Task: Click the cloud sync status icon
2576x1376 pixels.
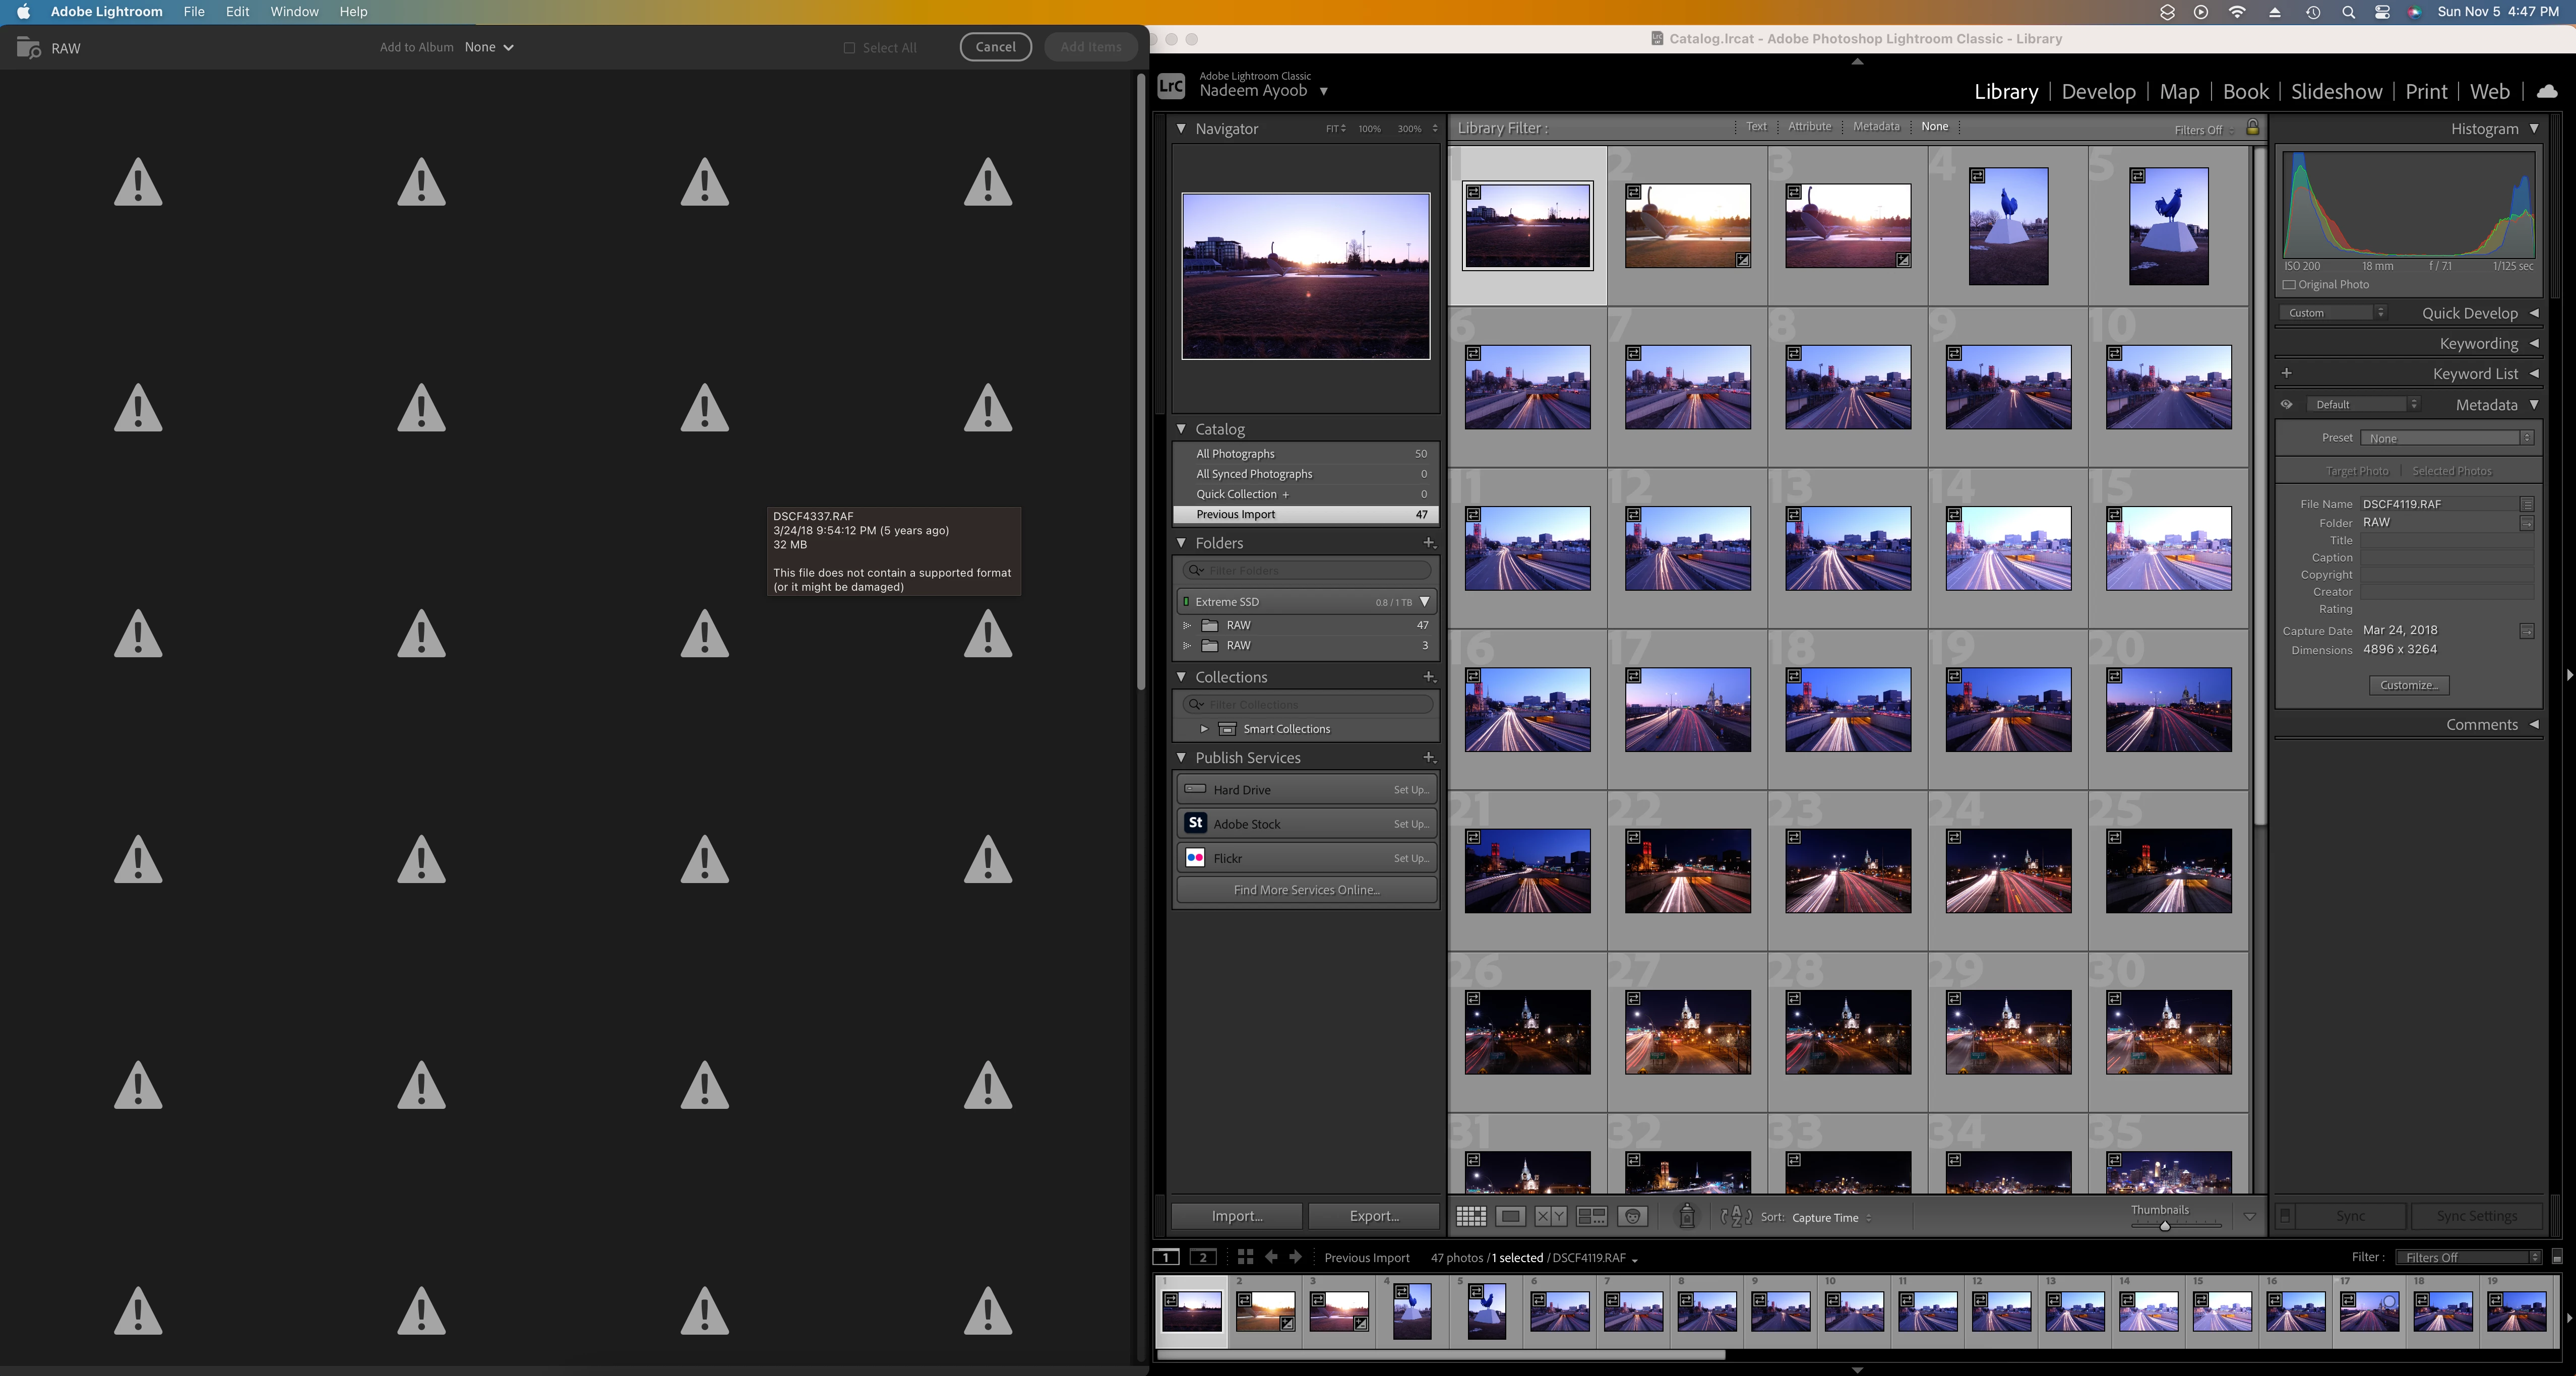Action: click(x=2547, y=91)
